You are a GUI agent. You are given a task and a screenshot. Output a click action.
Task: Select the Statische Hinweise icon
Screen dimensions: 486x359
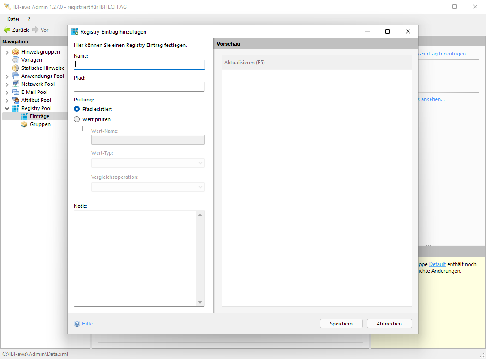point(16,68)
